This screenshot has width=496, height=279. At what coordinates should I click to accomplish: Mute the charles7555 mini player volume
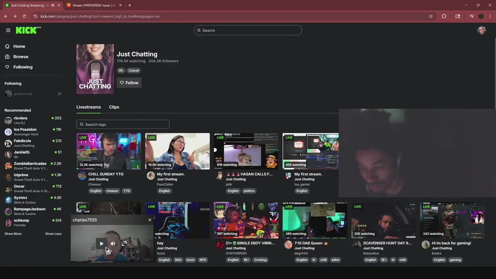pyautogui.click(x=113, y=243)
